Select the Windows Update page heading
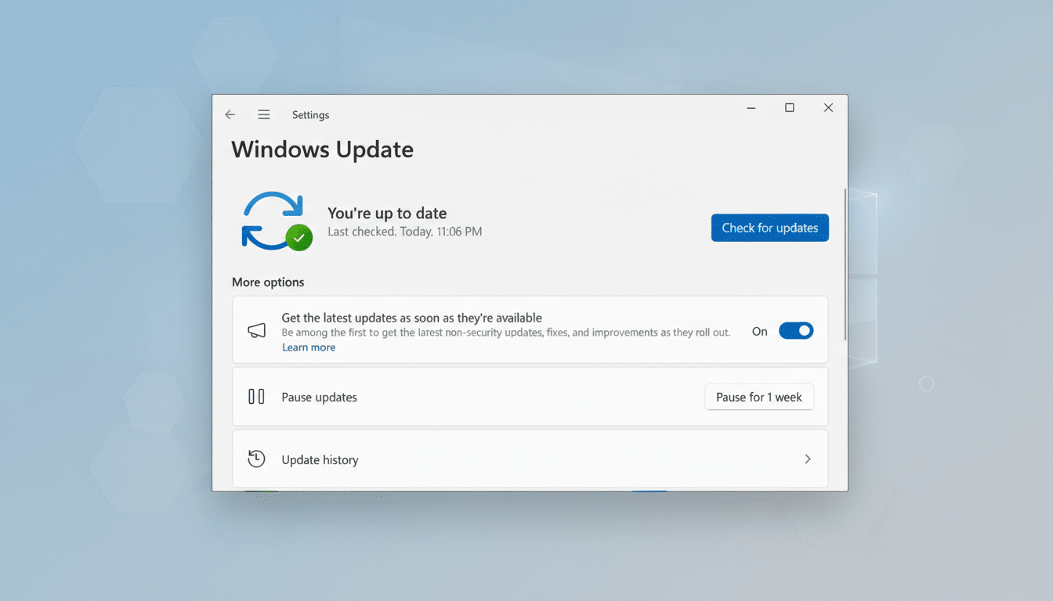Viewport: 1053px width, 601px height. coord(322,149)
